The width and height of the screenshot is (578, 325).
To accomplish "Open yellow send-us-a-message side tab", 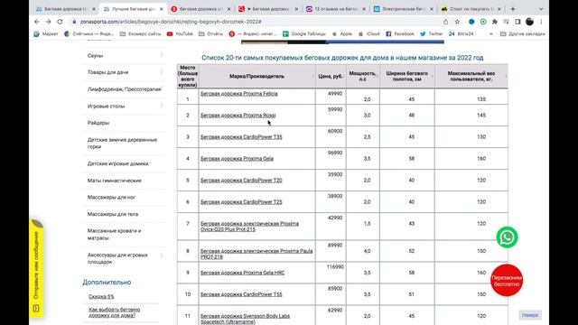I will point(36,268).
